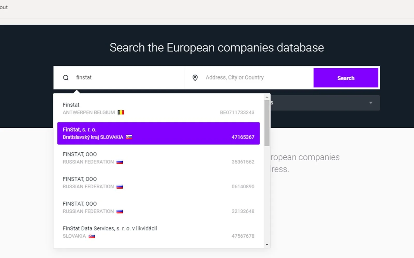The height and width of the screenshot is (258, 414).
Task: Click the Belgium flag next to ANTWERPEN BELGIUM
Action: (x=121, y=112)
